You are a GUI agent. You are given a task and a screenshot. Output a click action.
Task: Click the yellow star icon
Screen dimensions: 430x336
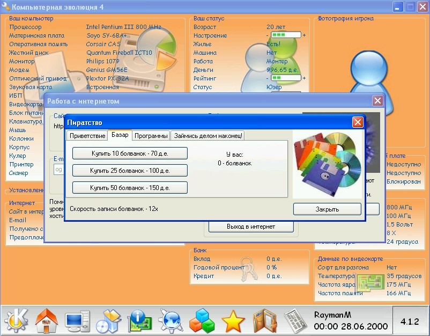point(233,321)
